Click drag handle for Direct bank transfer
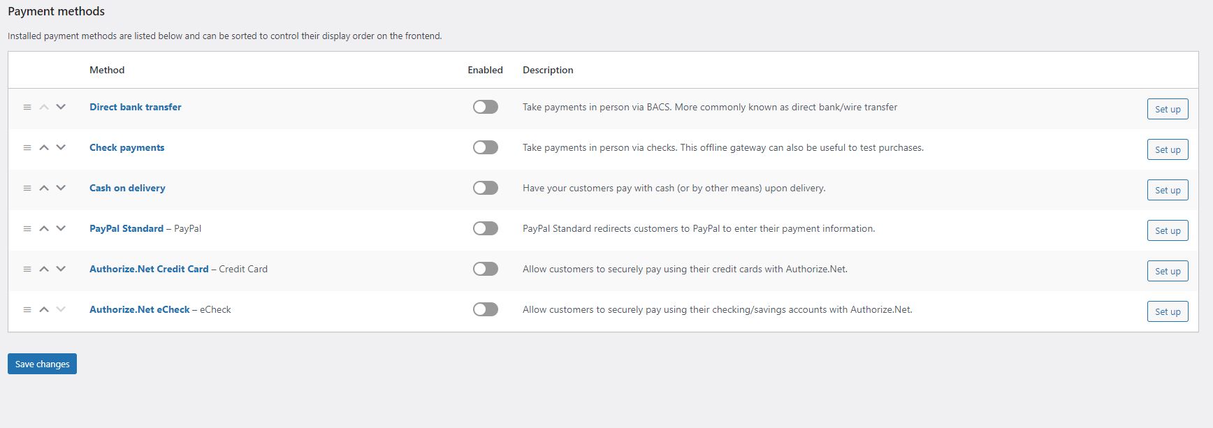 [x=27, y=108]
